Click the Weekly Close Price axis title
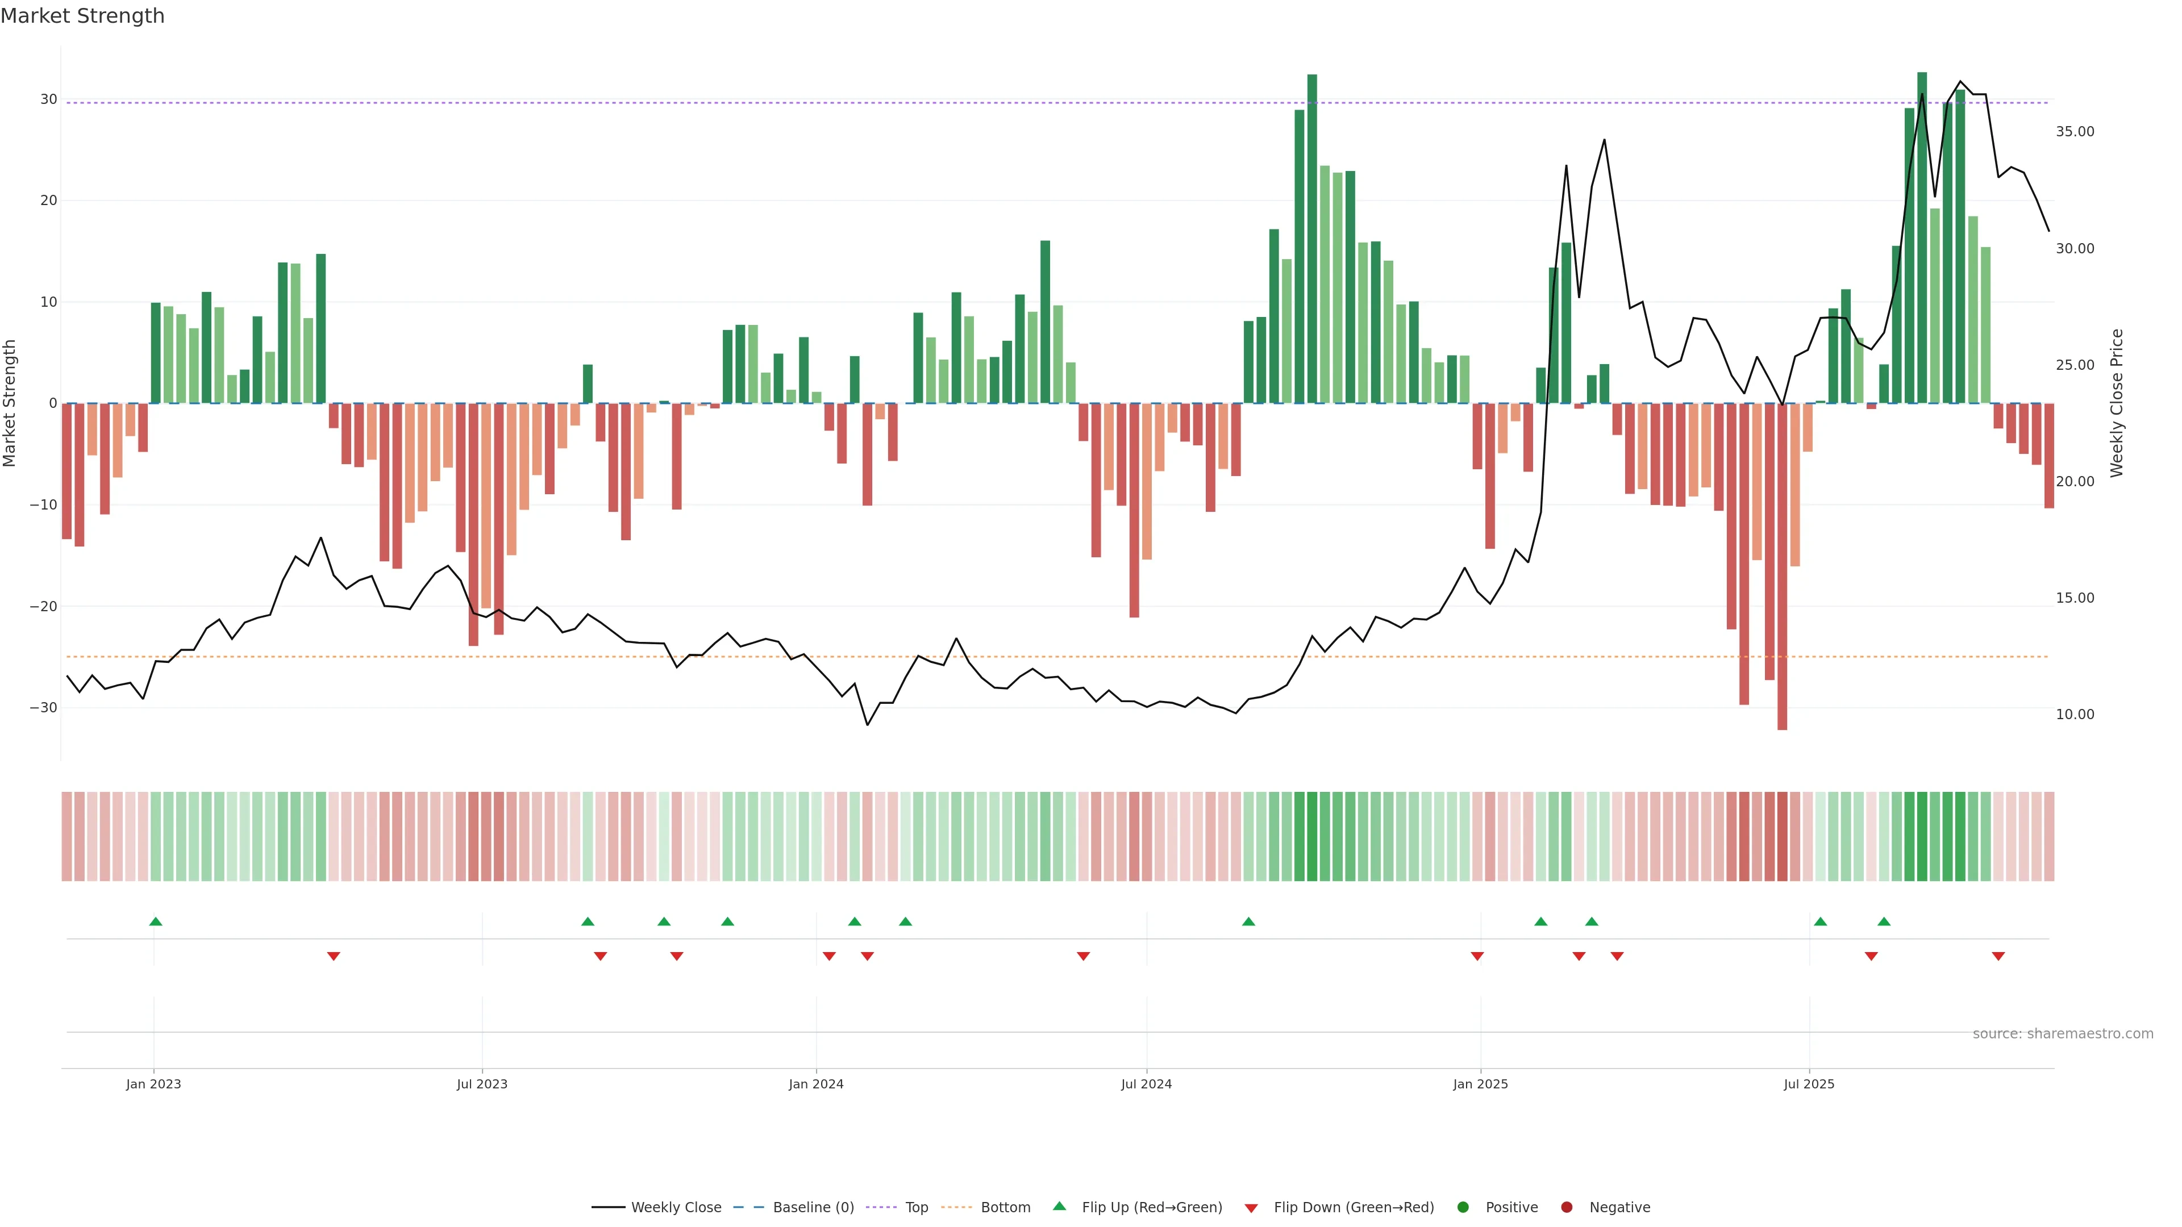2182x1227 pixels. (2117, 403)
